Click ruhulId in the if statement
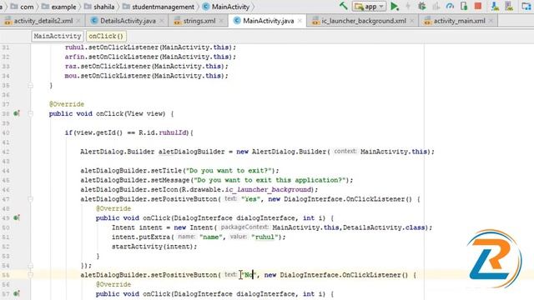This screenshot has width=534, height=300. pyautogui.click(x=173, y=132)
